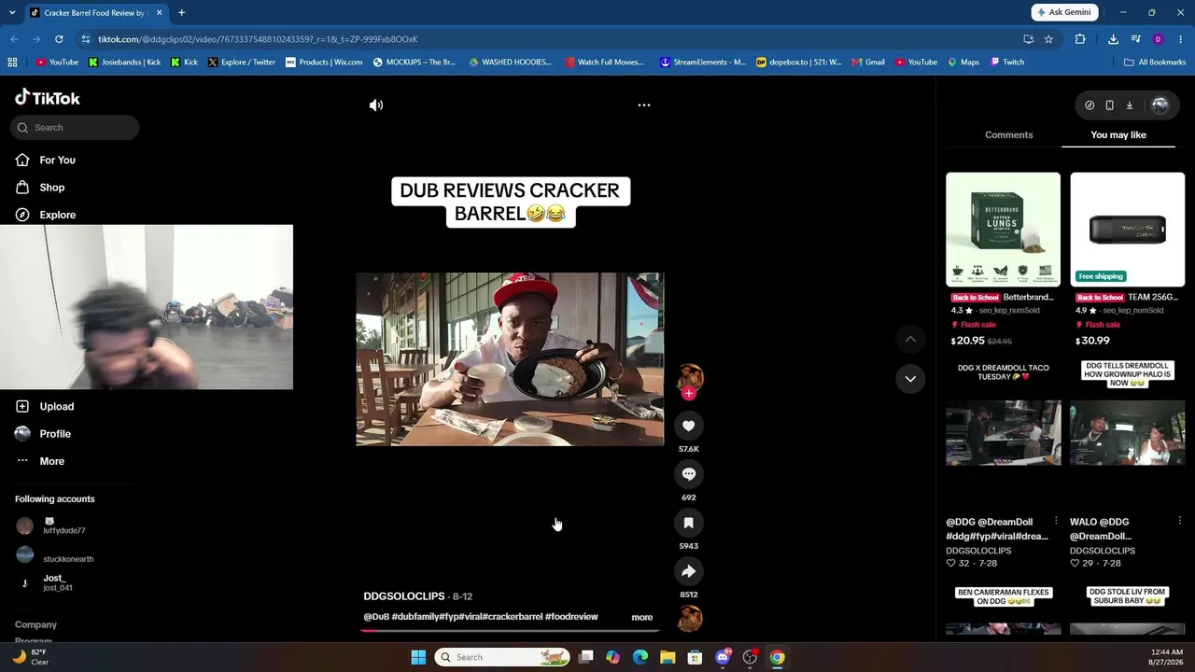
Task: Open TikTok home via the logo
Action: 48,98
